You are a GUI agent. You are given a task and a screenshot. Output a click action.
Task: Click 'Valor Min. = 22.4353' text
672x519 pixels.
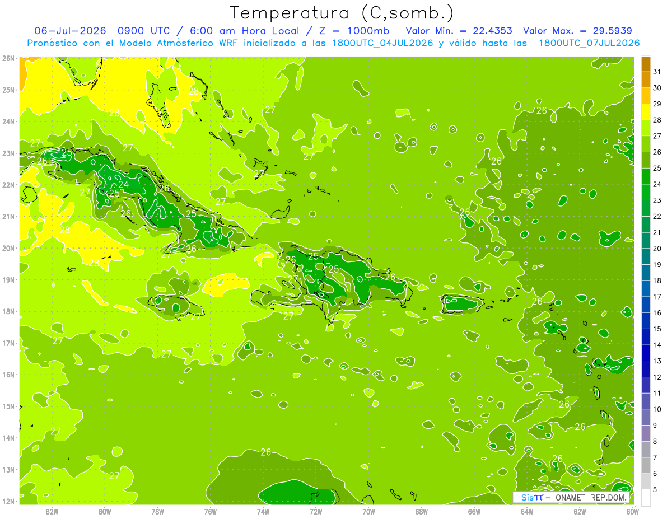coord(459,30)
